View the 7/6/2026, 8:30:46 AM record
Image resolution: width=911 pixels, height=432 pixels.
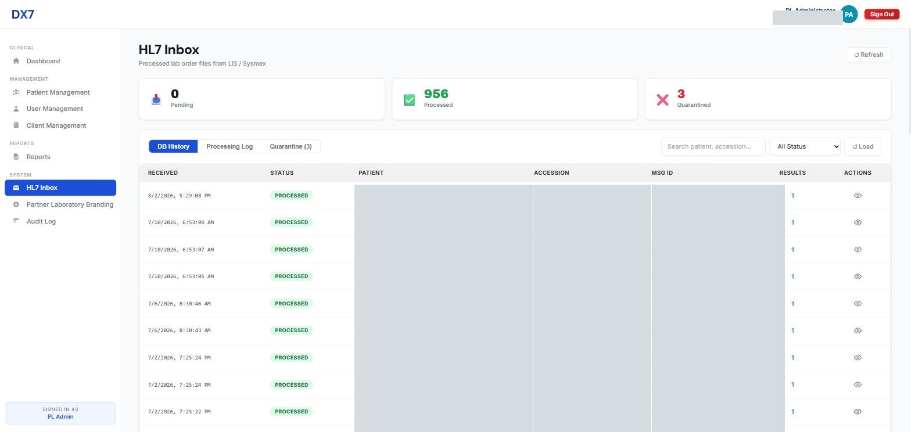pos(858,304)
